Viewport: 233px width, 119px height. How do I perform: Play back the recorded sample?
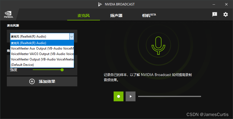pos(131,96)
